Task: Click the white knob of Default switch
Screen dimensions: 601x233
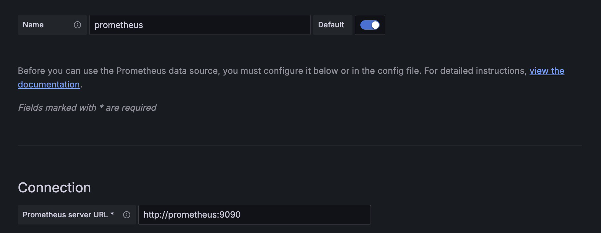Action: (x=375, y=25)
